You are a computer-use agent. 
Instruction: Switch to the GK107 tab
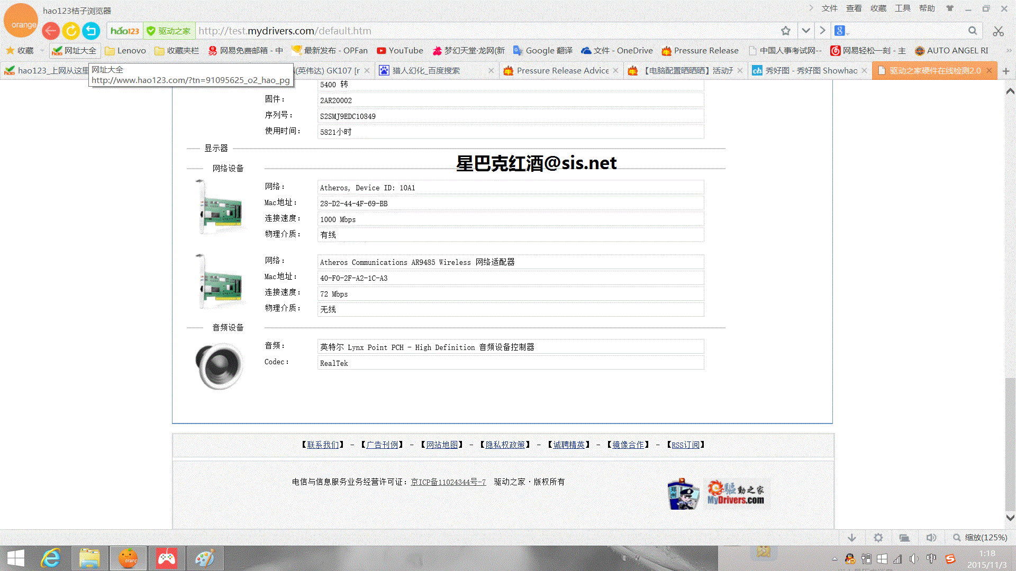click(x=328, y=70)
